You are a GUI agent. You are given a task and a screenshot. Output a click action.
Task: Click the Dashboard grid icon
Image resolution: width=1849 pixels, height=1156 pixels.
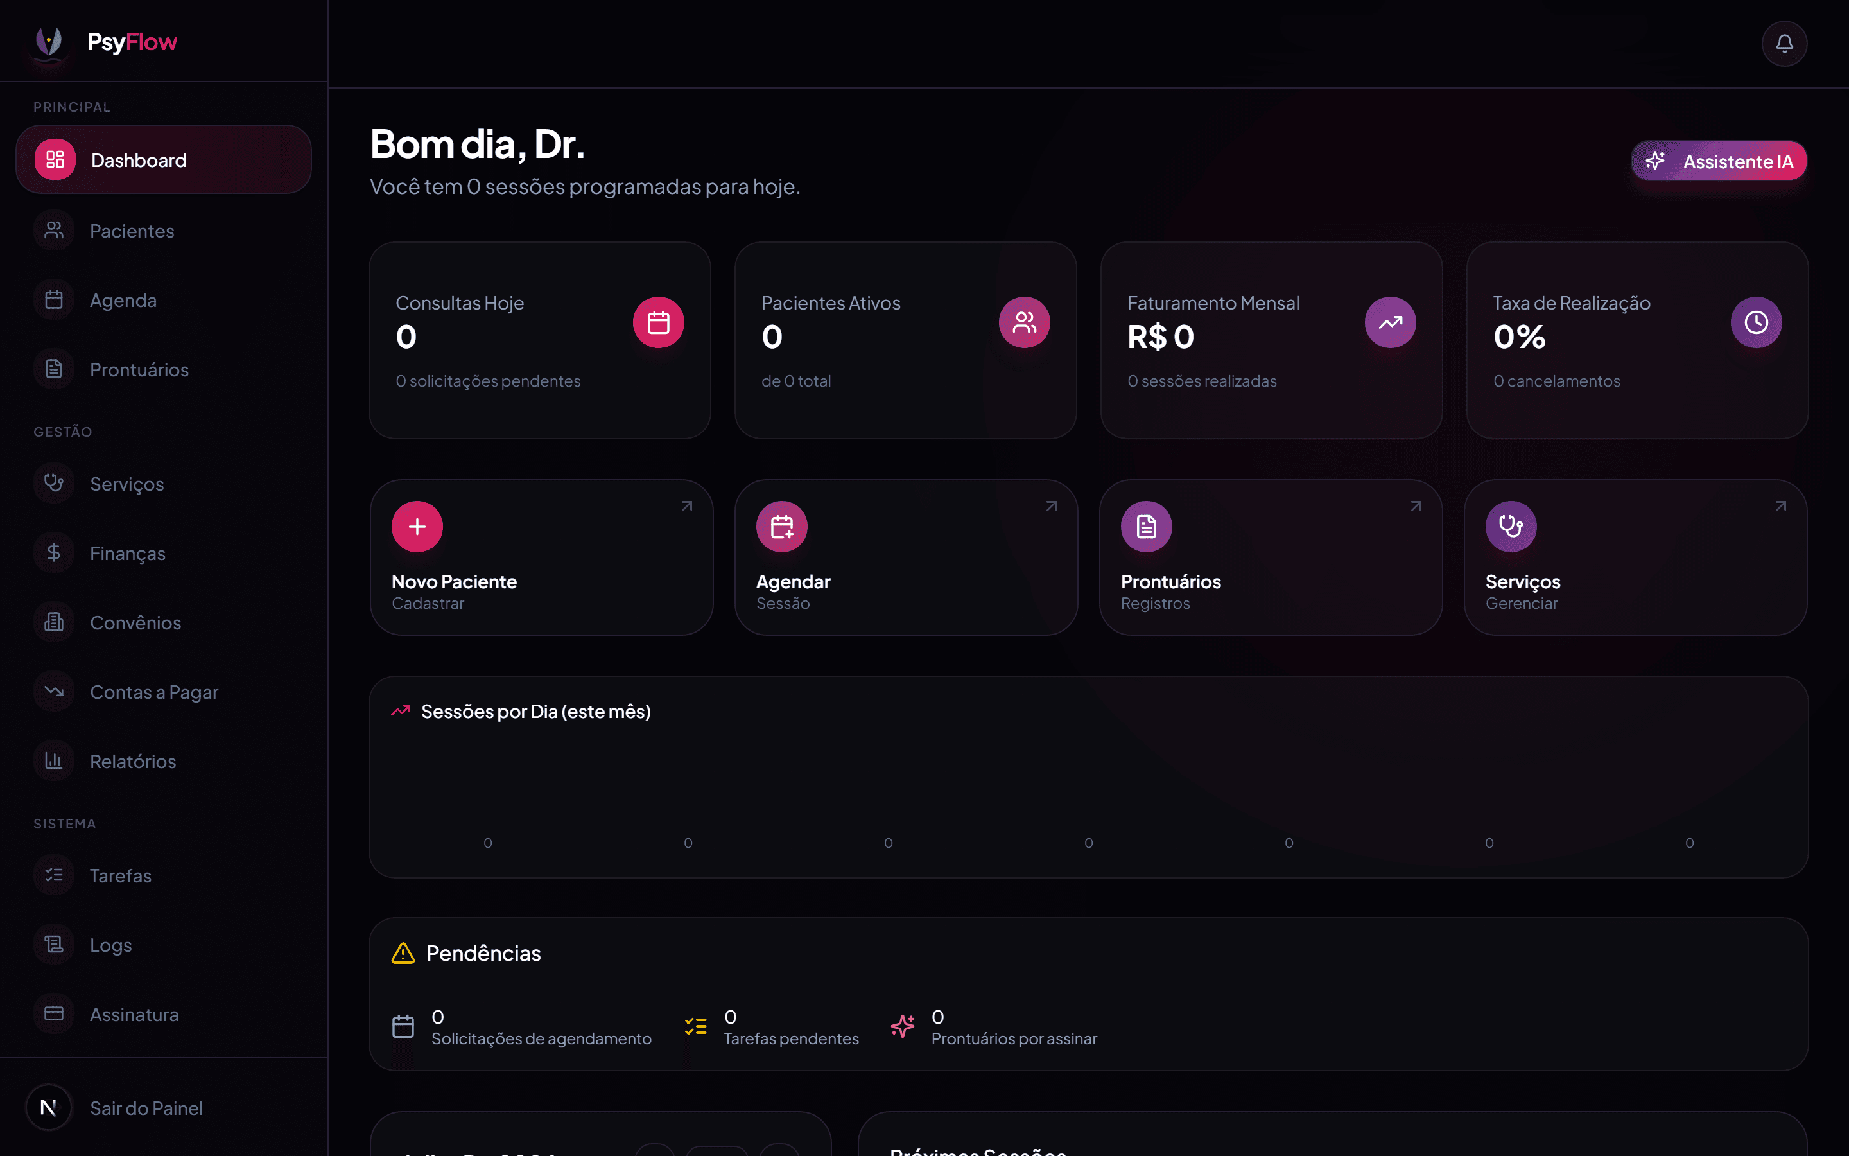[x=55, y=159]
